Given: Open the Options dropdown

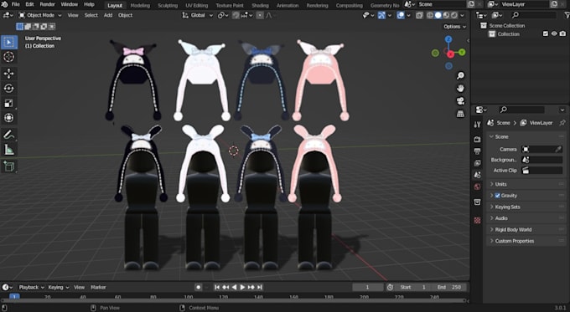Looking at the screenshot, I should (454, 27).
